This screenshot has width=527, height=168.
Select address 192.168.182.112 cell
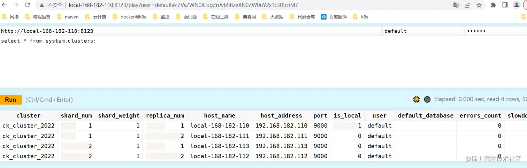pyautogui.click(x=281, y=156)
